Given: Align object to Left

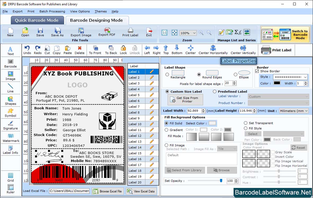Looking at the screenshot, I should (x=147, y=50).
